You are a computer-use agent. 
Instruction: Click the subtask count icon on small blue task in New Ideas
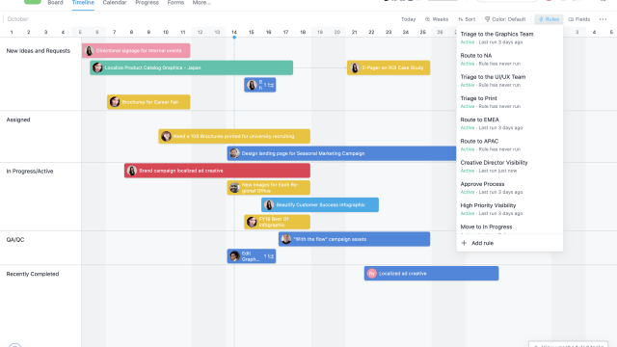point(269,85)
